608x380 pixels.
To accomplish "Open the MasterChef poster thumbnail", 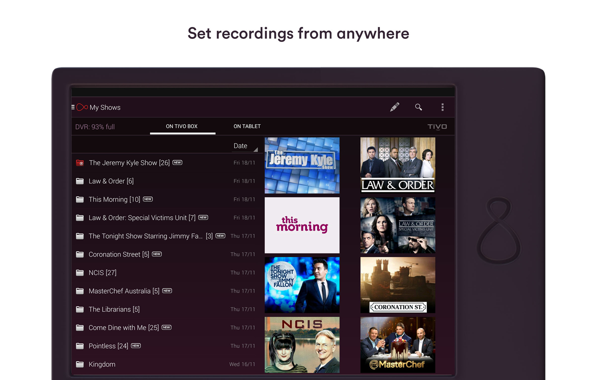I will pyautogui.click(x=398, y=345).
